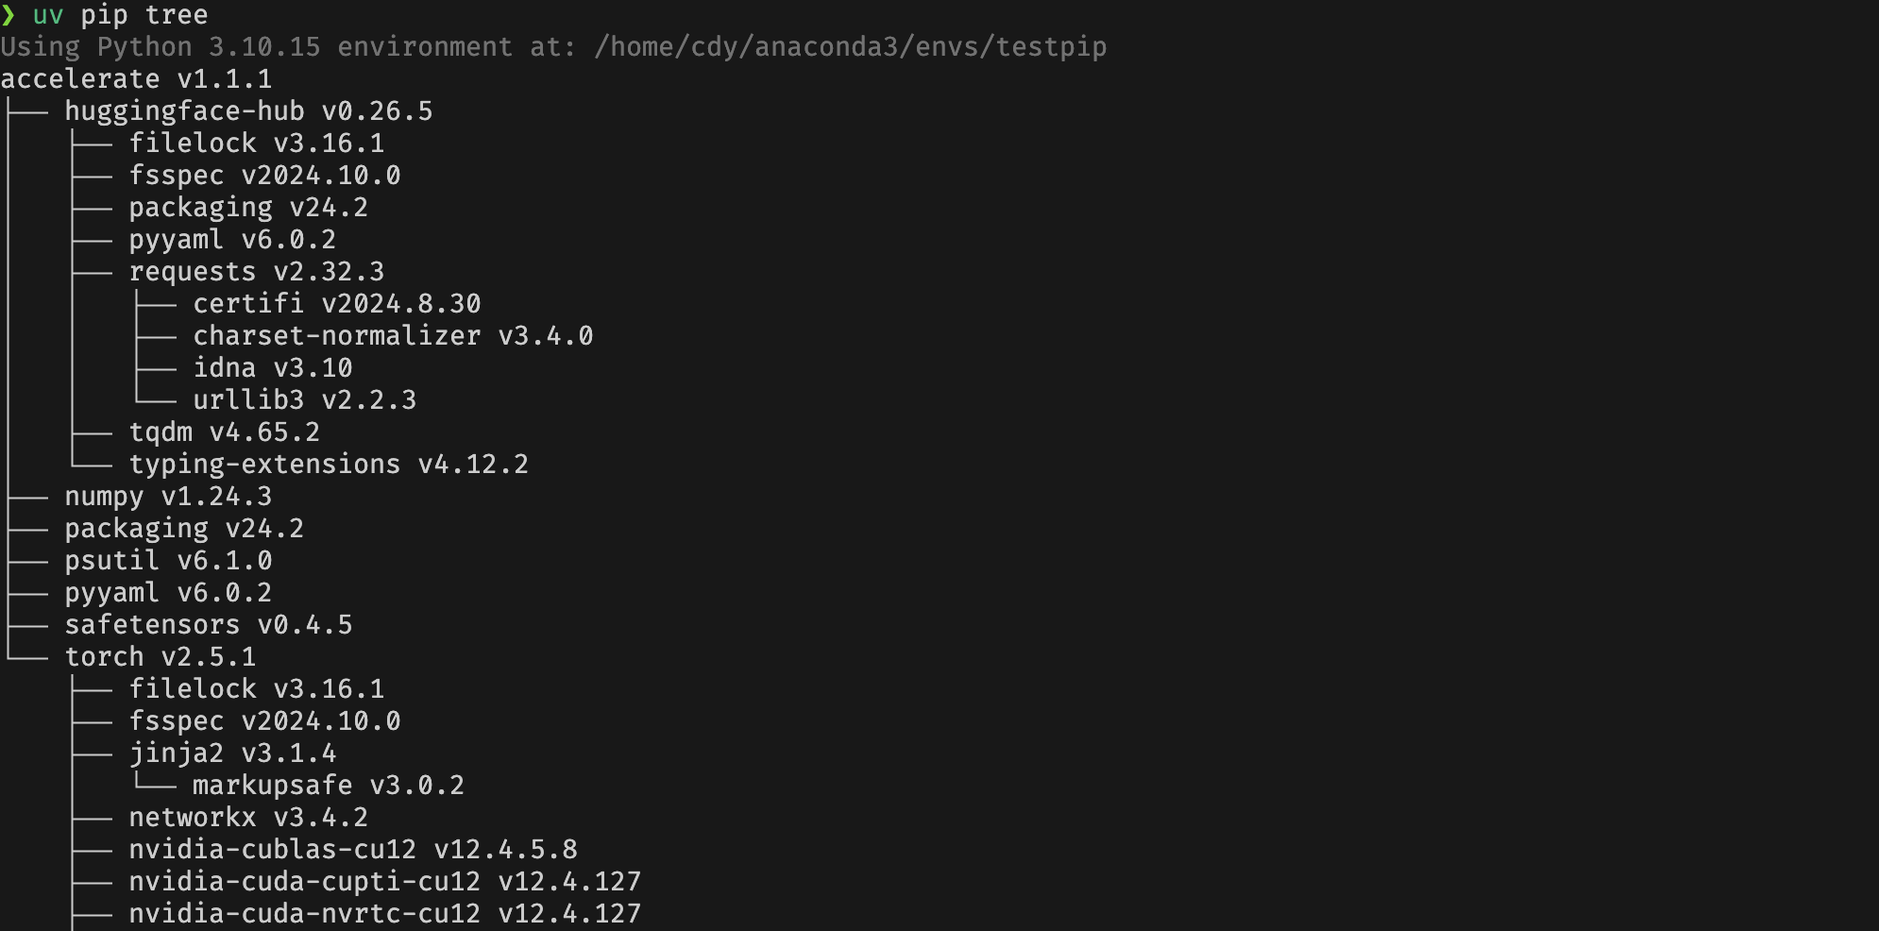The image size is (1879, 931).
Task: Select nvidia-cublas-cu12 v12.4.5.8 entry
Action: (x=353, y=850)
